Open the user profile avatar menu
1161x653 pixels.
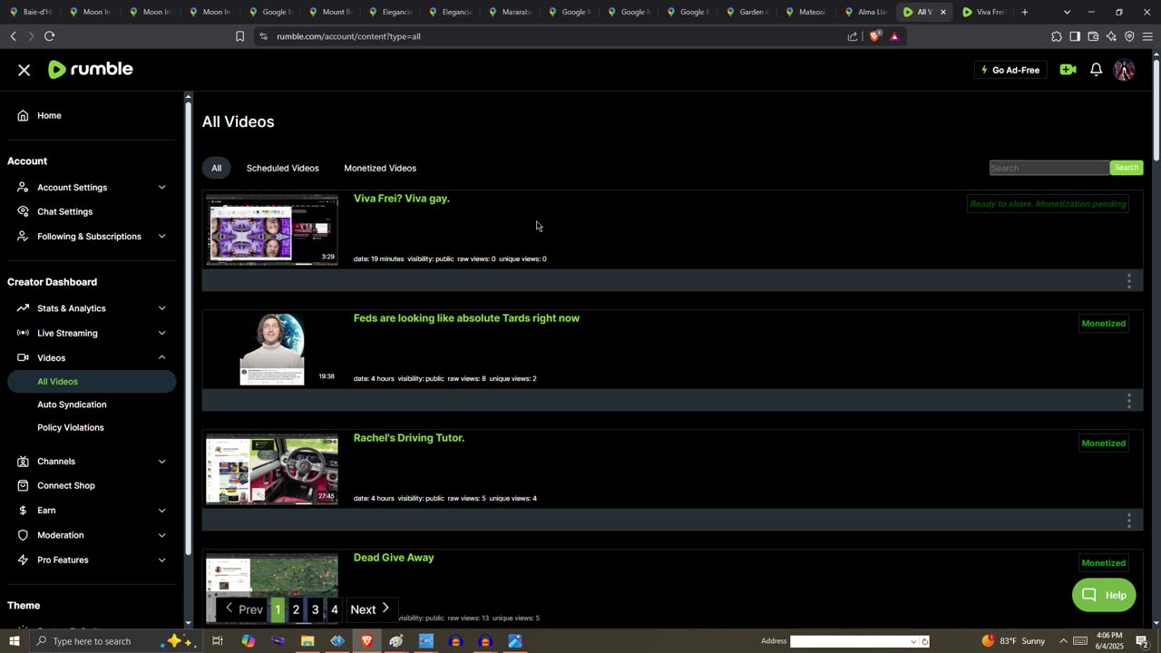click(1124, 70)
